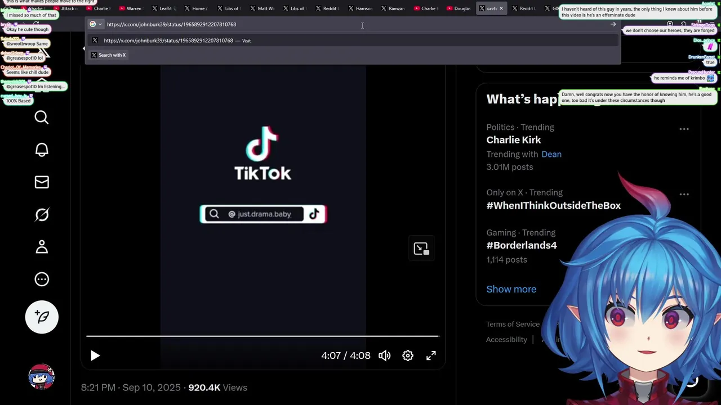The height and width of the screenshot is (405, 721).
Task: Open the X search icon in sidebar
Action: click(42, 117)
